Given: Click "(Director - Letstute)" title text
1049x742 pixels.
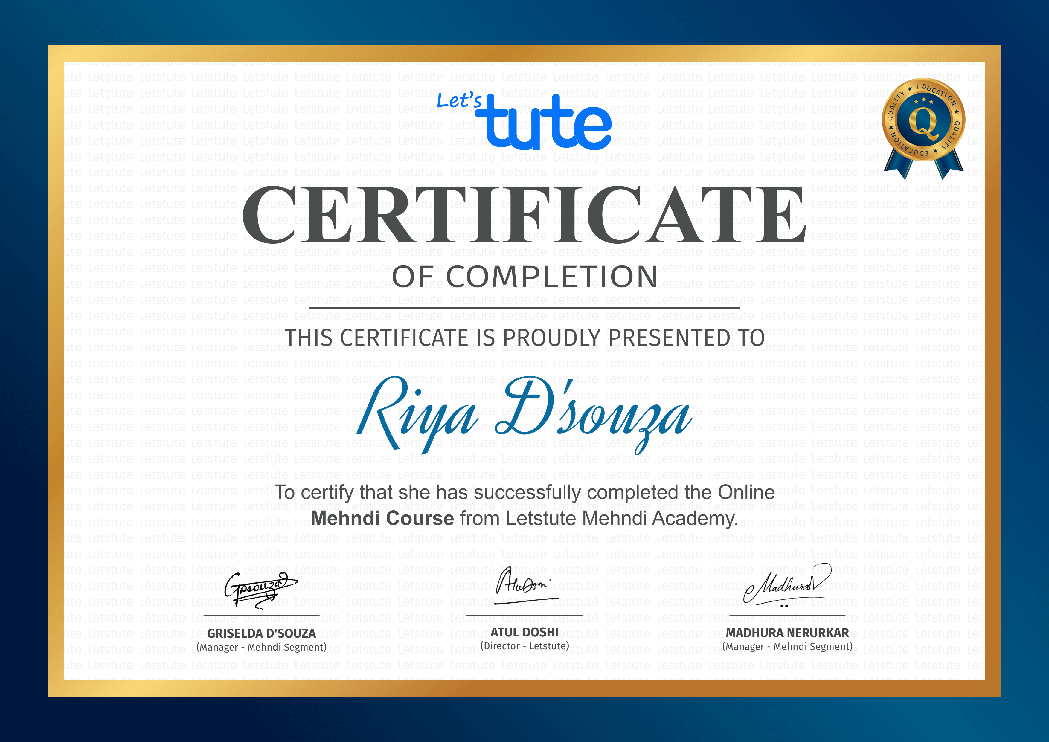Looking at the screenshot, I should (524, 646).
